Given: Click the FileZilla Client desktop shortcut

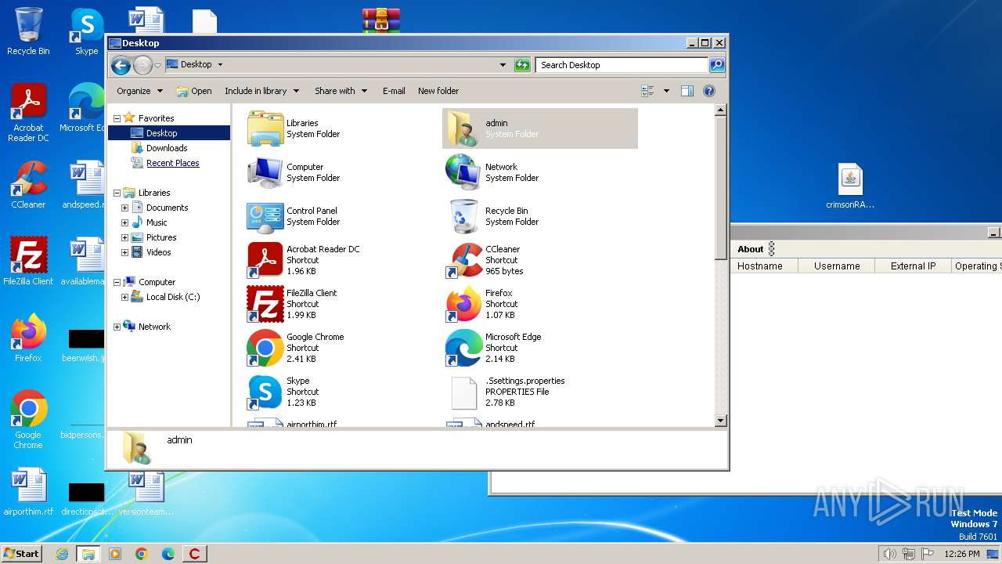Looking at the screenshot, I should click(x=28, y=262).
